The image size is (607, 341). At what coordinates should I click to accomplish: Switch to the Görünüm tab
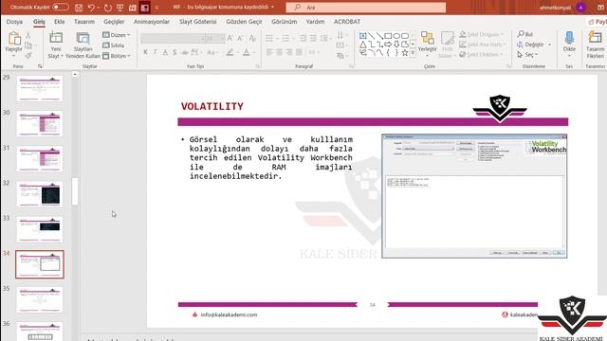click(285, 22)
